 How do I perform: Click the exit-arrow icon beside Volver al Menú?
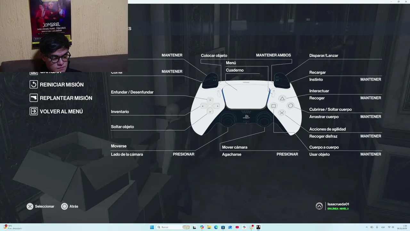point(34,111)
